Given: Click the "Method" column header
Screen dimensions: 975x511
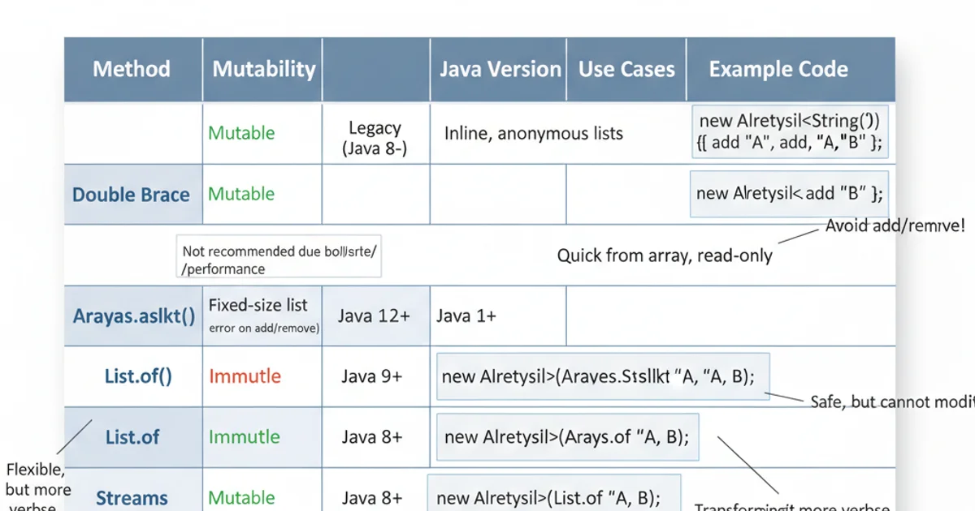Looking at the screenshot, I should tap(132, 69).
